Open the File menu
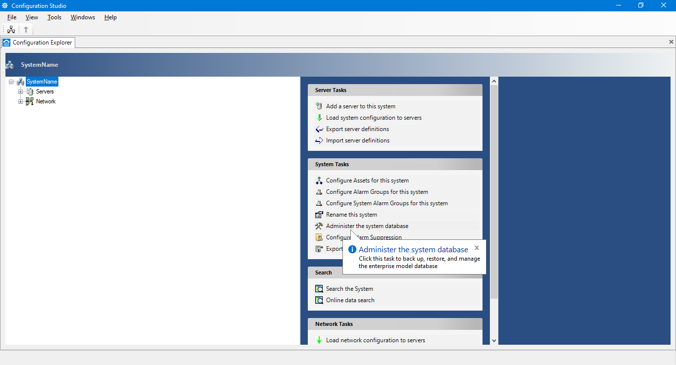The width and height of the screenshot is (676, 365). coord(12,17)
